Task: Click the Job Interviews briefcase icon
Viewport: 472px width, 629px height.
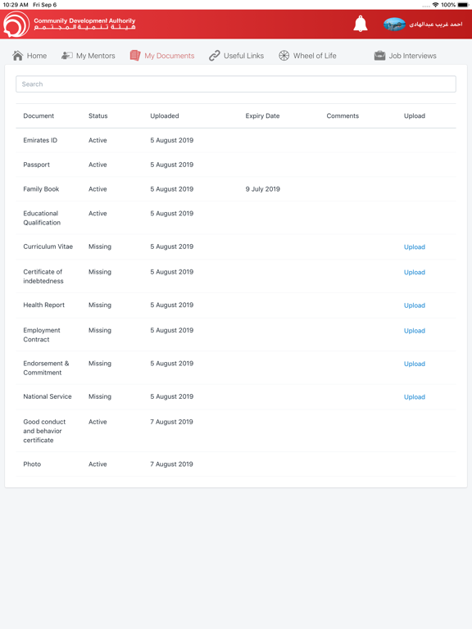Action: pyautogui.click(x=379, y=56)
